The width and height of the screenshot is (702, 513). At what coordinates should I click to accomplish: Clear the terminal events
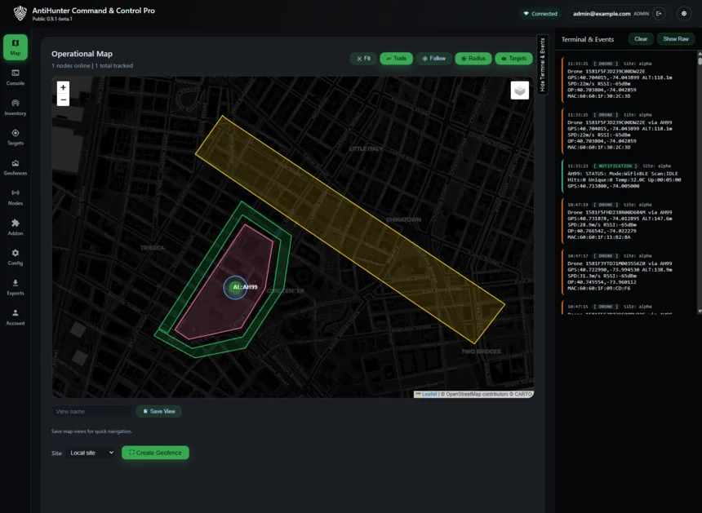point(641,39)
